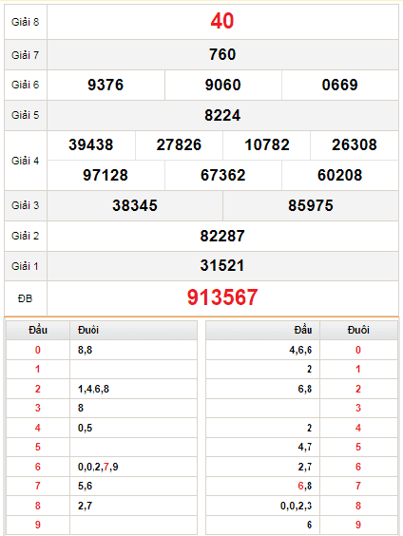Image resolution: width=403 pixels, height=536 pixels.
Task: Select the Giải 2 number 82287
Action: pos(222,237)
